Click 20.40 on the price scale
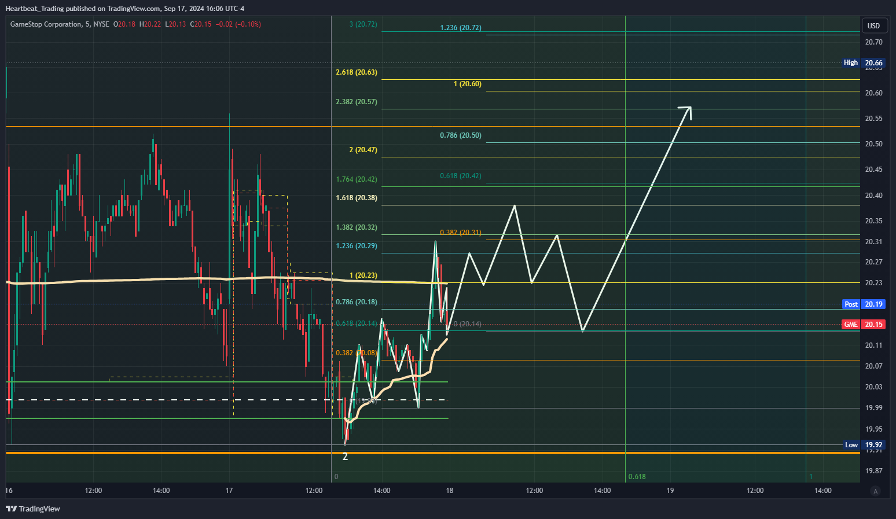896x519 pixels. pyautogui.click(x=874, y=196)
